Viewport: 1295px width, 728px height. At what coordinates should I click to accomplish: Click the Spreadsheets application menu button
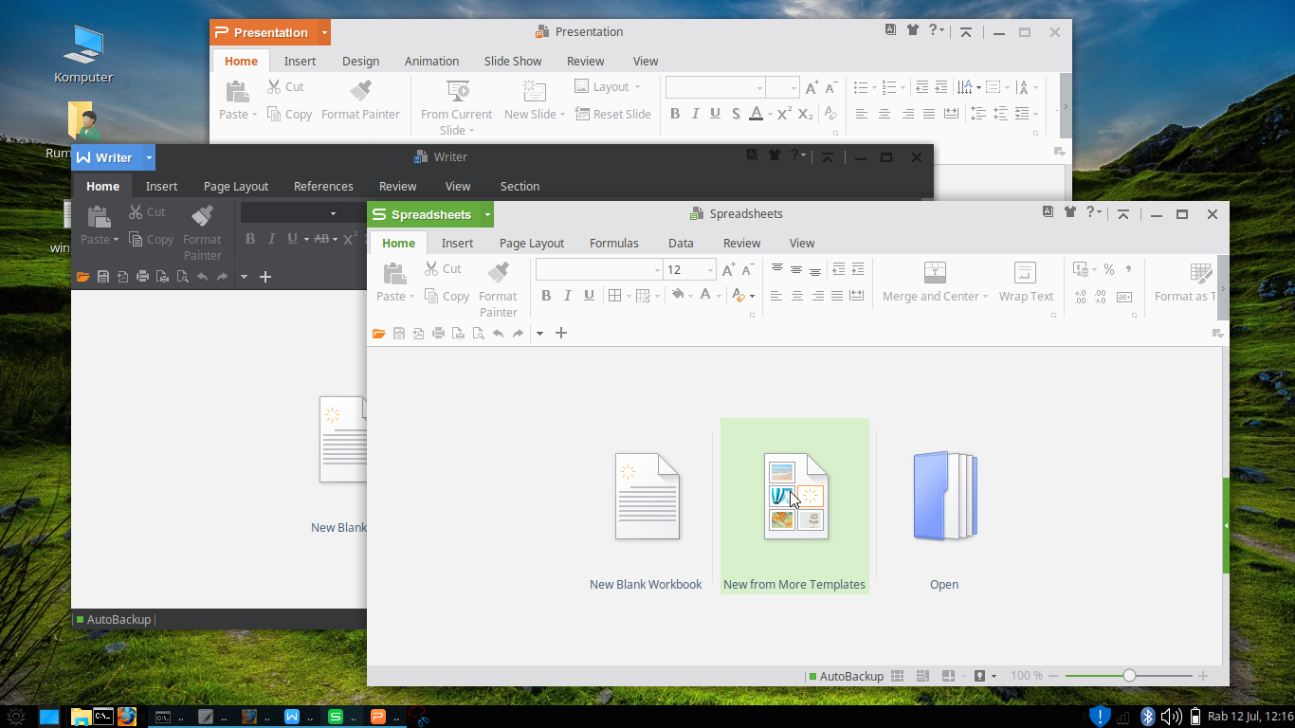(x=424, y=214)
